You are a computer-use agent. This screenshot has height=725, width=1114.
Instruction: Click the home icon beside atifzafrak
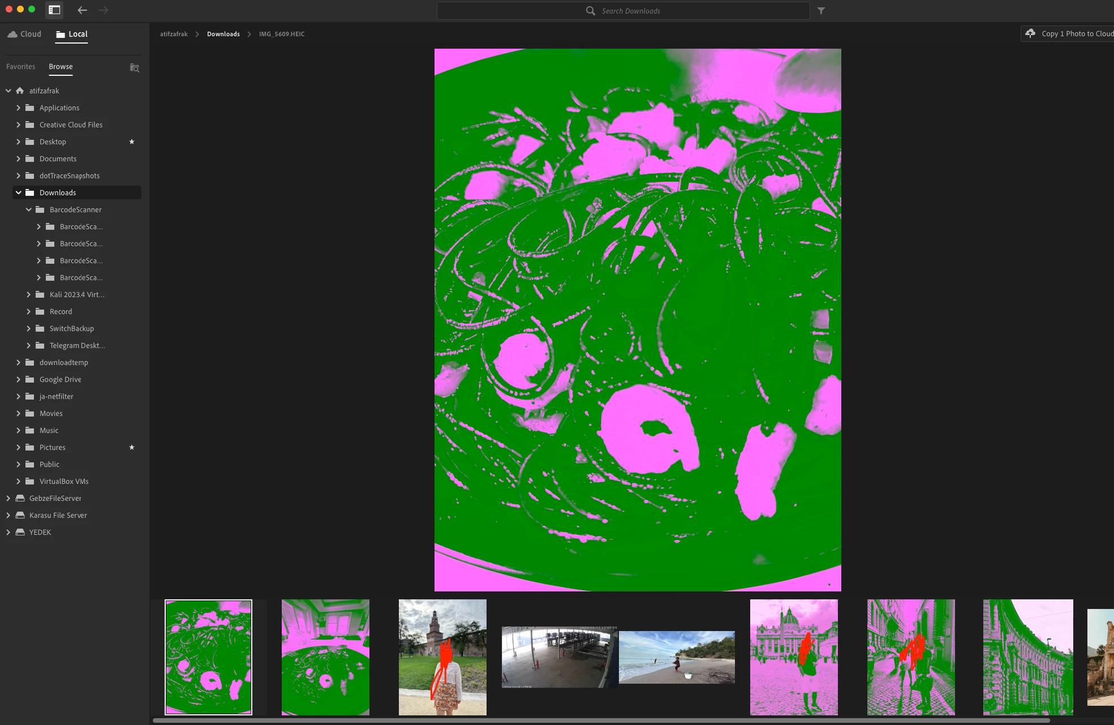point(20,91)
